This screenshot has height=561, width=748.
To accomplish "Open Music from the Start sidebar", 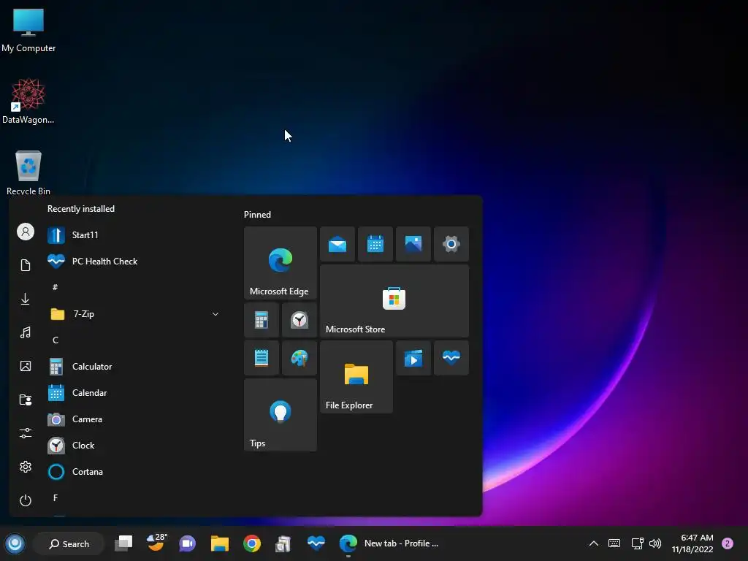I will tap(26, 332).
